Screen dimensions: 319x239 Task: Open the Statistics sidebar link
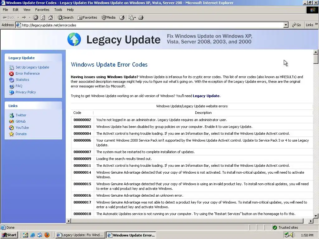coord(22,80)
